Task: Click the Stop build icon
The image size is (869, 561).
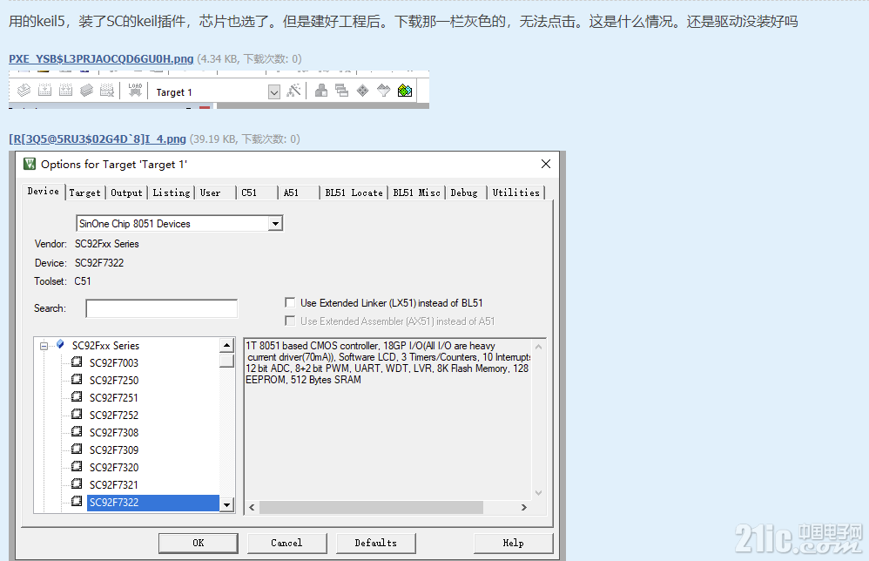Action: (107, 91)
